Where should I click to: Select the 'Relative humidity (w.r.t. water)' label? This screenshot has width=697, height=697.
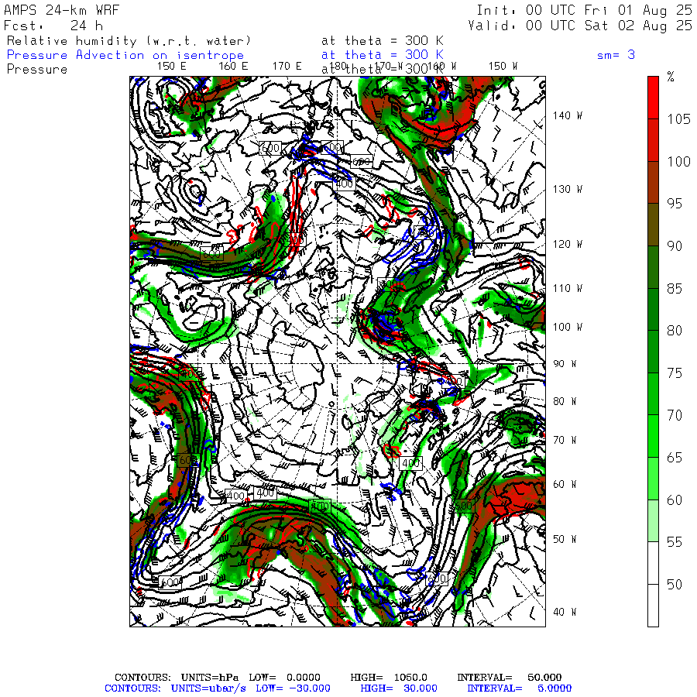(129, 41)
